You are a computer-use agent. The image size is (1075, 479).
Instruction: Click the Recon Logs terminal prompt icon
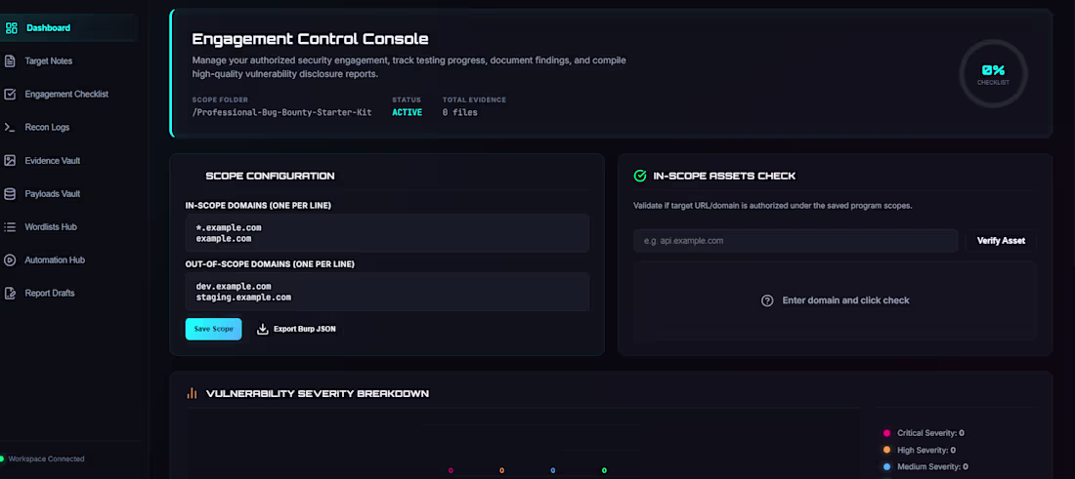10,127
